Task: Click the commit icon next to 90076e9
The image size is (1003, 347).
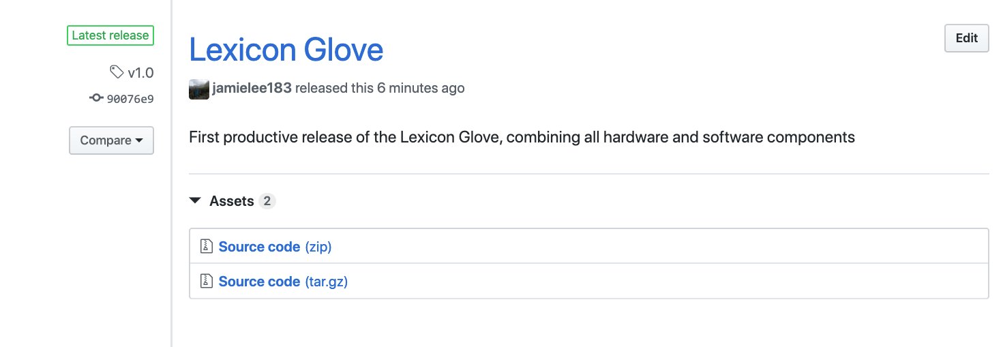Action: tap(97, 98)
